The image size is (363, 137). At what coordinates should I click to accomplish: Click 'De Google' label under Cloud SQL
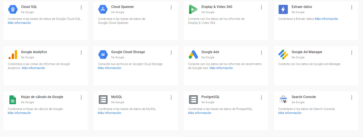pos(27,12)
